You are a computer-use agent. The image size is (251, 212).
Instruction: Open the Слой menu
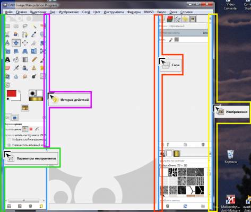click(86, 12)
